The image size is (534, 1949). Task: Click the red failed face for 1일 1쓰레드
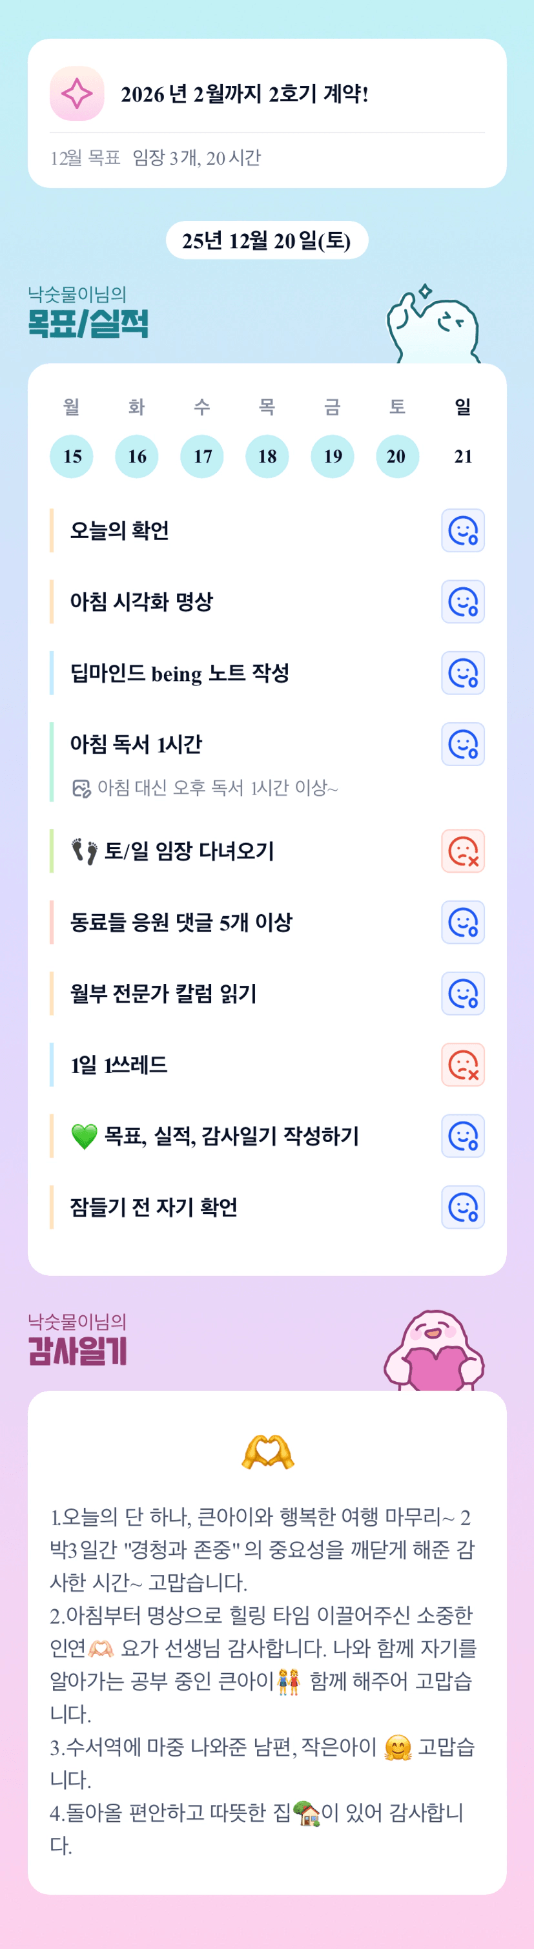click(462, 1065)
